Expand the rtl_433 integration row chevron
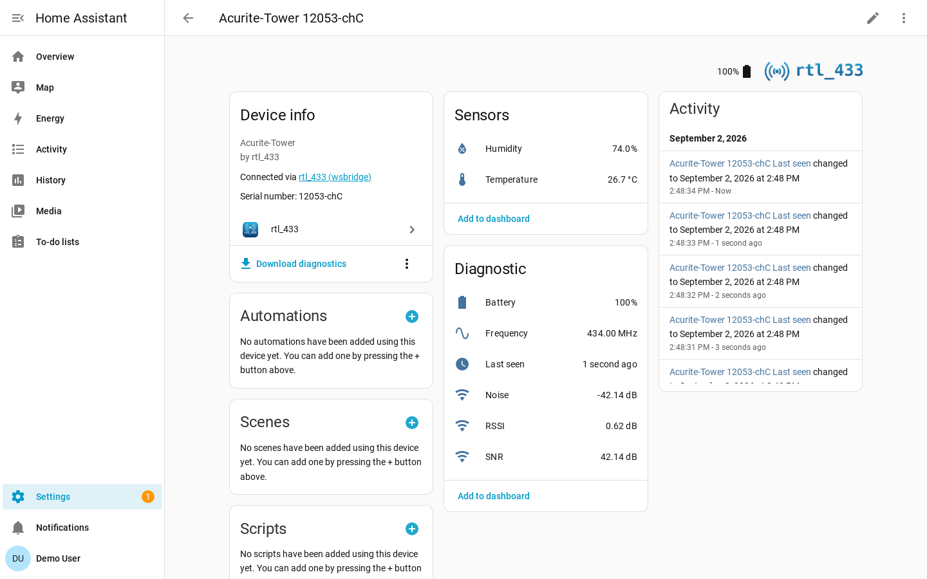Viewport: 927px width, 579px height. (412, 230)
